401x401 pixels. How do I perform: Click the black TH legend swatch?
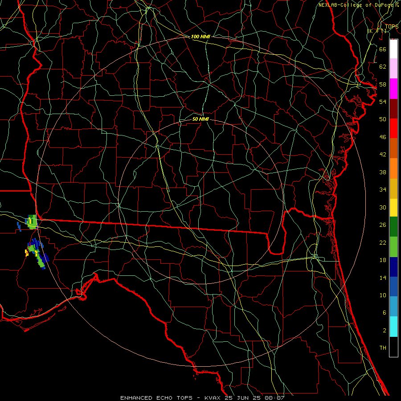tap(393, 347)
